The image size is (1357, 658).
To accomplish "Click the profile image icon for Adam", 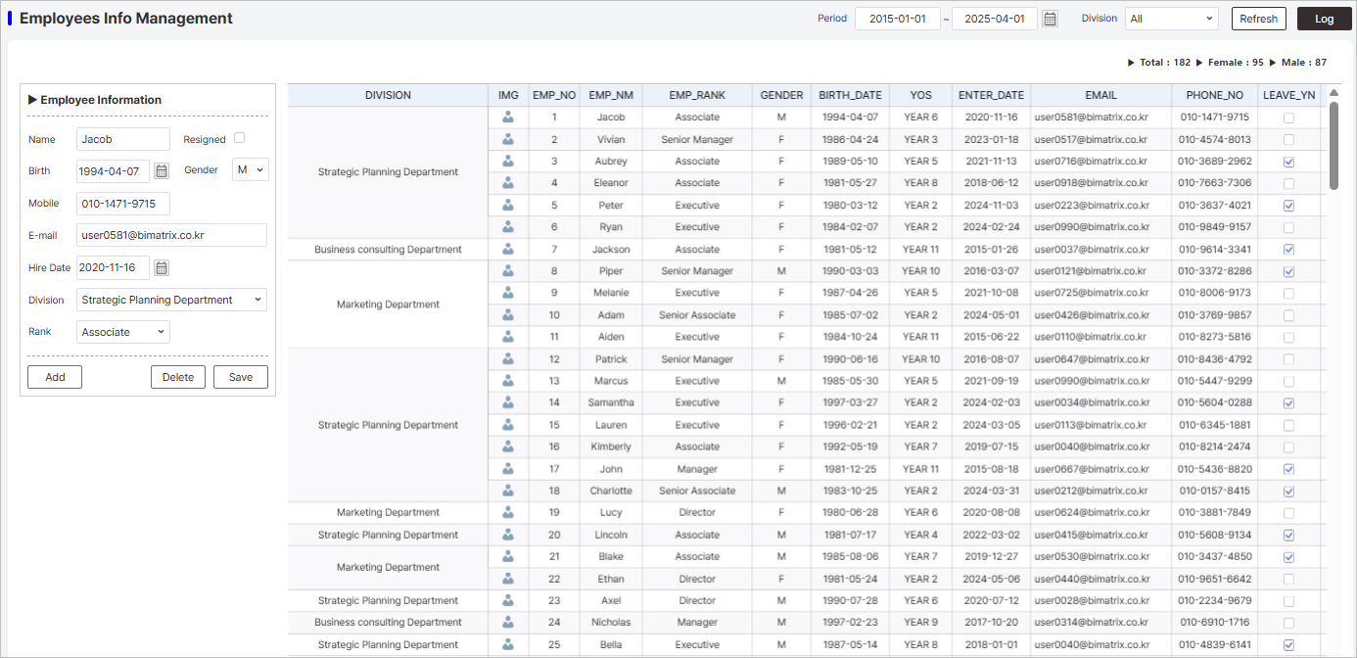I will [508, 315].
